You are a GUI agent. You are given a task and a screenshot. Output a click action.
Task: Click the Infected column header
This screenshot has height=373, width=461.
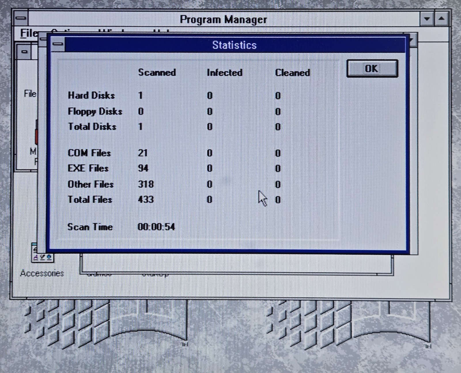[225, 73]
